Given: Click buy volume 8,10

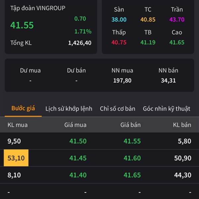Looking at the screenshot, I should coord(14,175).
